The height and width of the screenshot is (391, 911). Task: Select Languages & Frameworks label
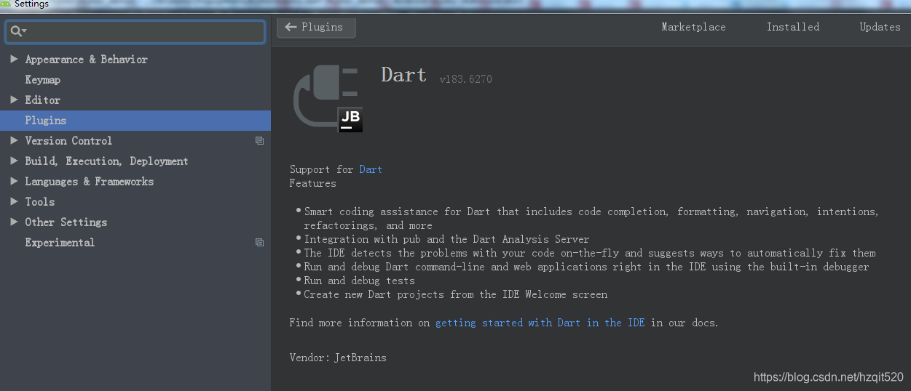[x=89, y=182]
